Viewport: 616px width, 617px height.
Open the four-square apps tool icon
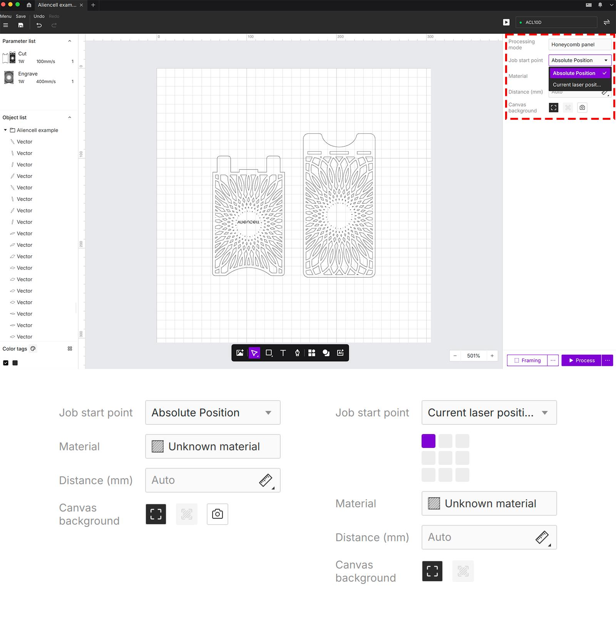click(312, 353)
